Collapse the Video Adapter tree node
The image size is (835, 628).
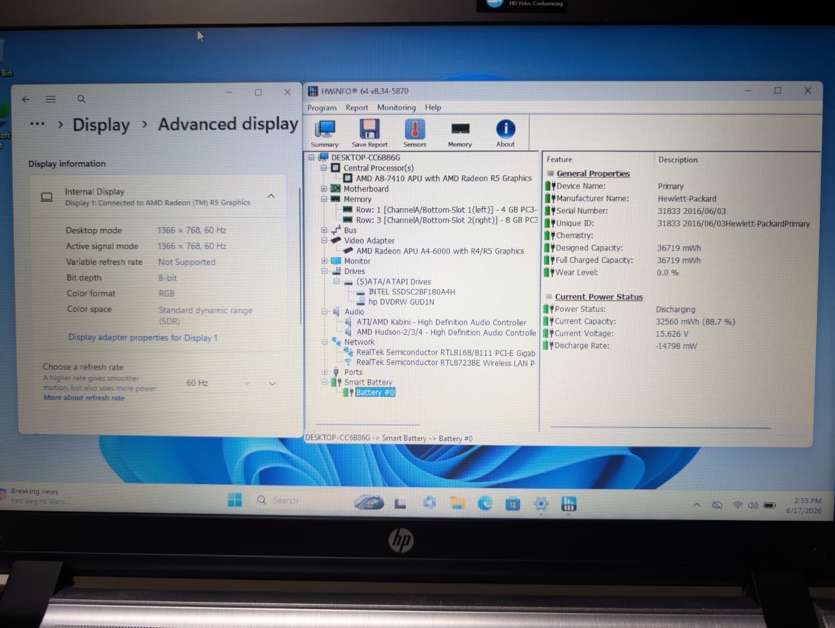[x=324, y=240]
